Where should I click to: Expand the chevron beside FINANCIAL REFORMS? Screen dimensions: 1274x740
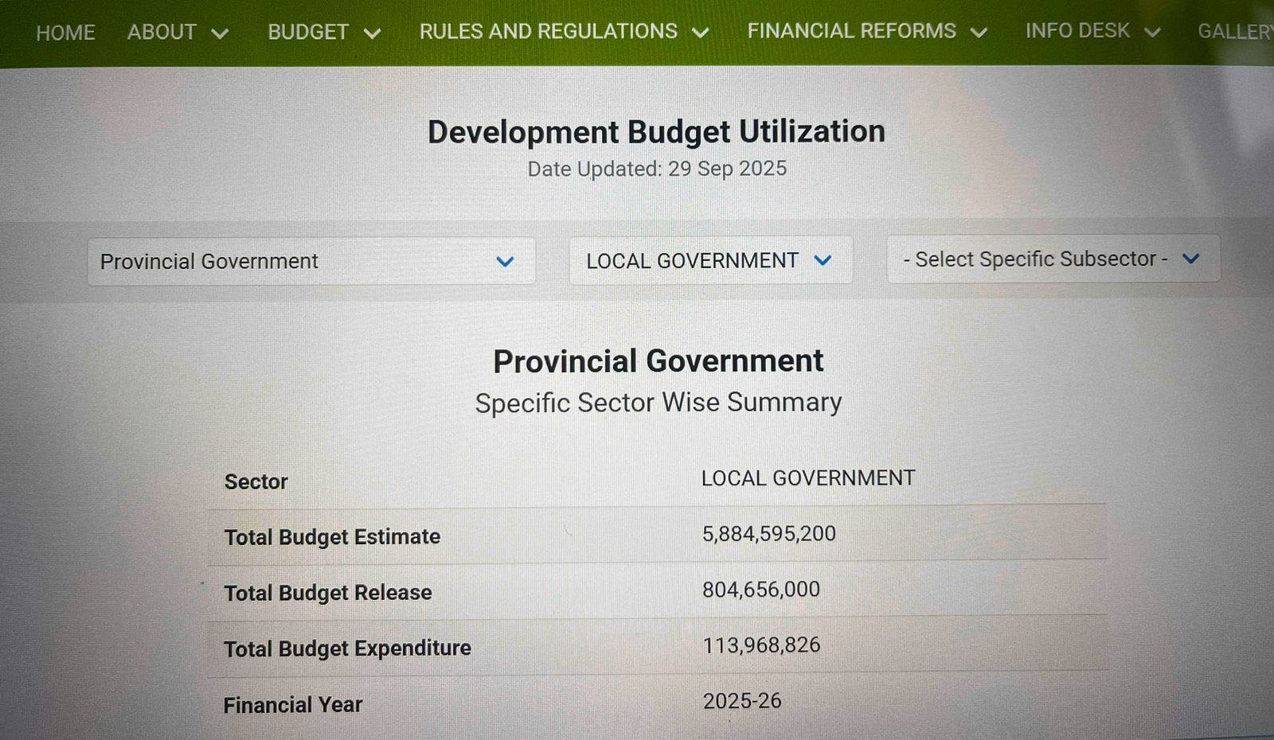979,33
